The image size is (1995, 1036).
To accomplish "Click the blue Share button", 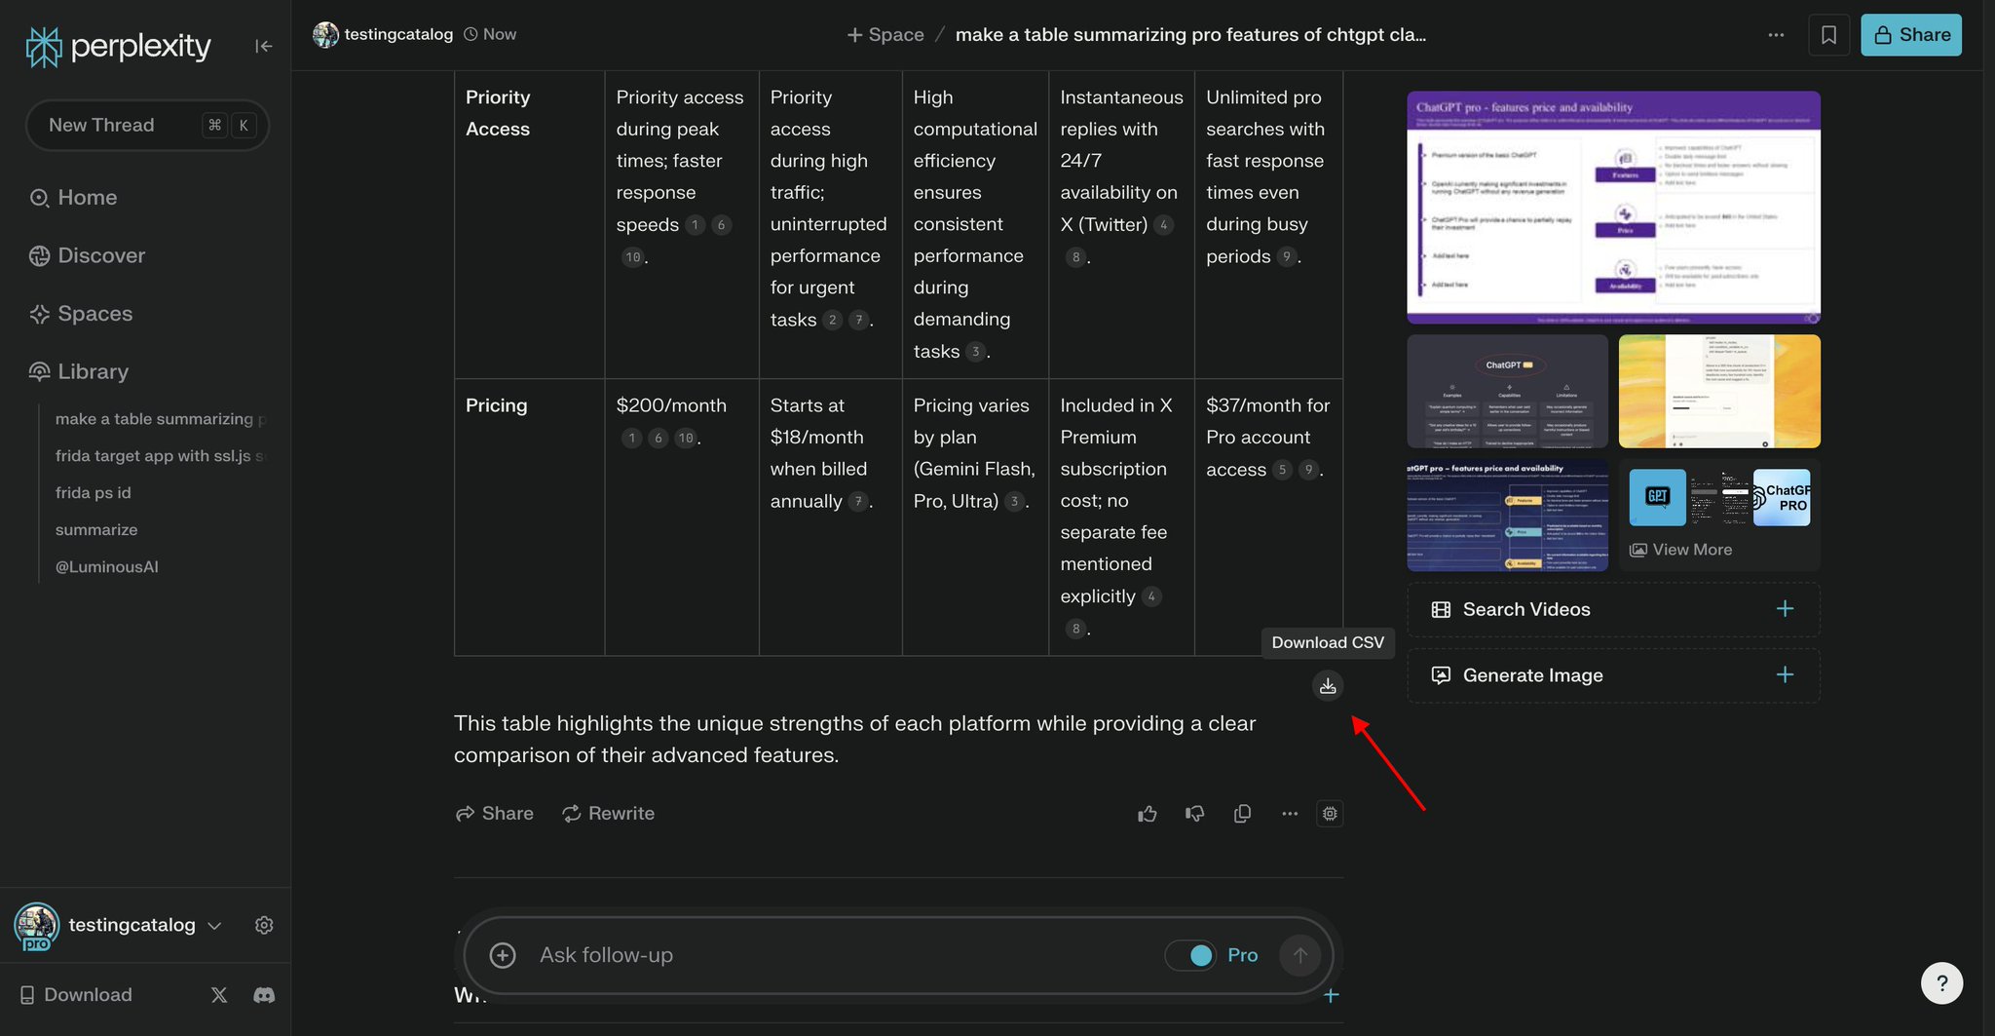I will tap(1911, 35).
